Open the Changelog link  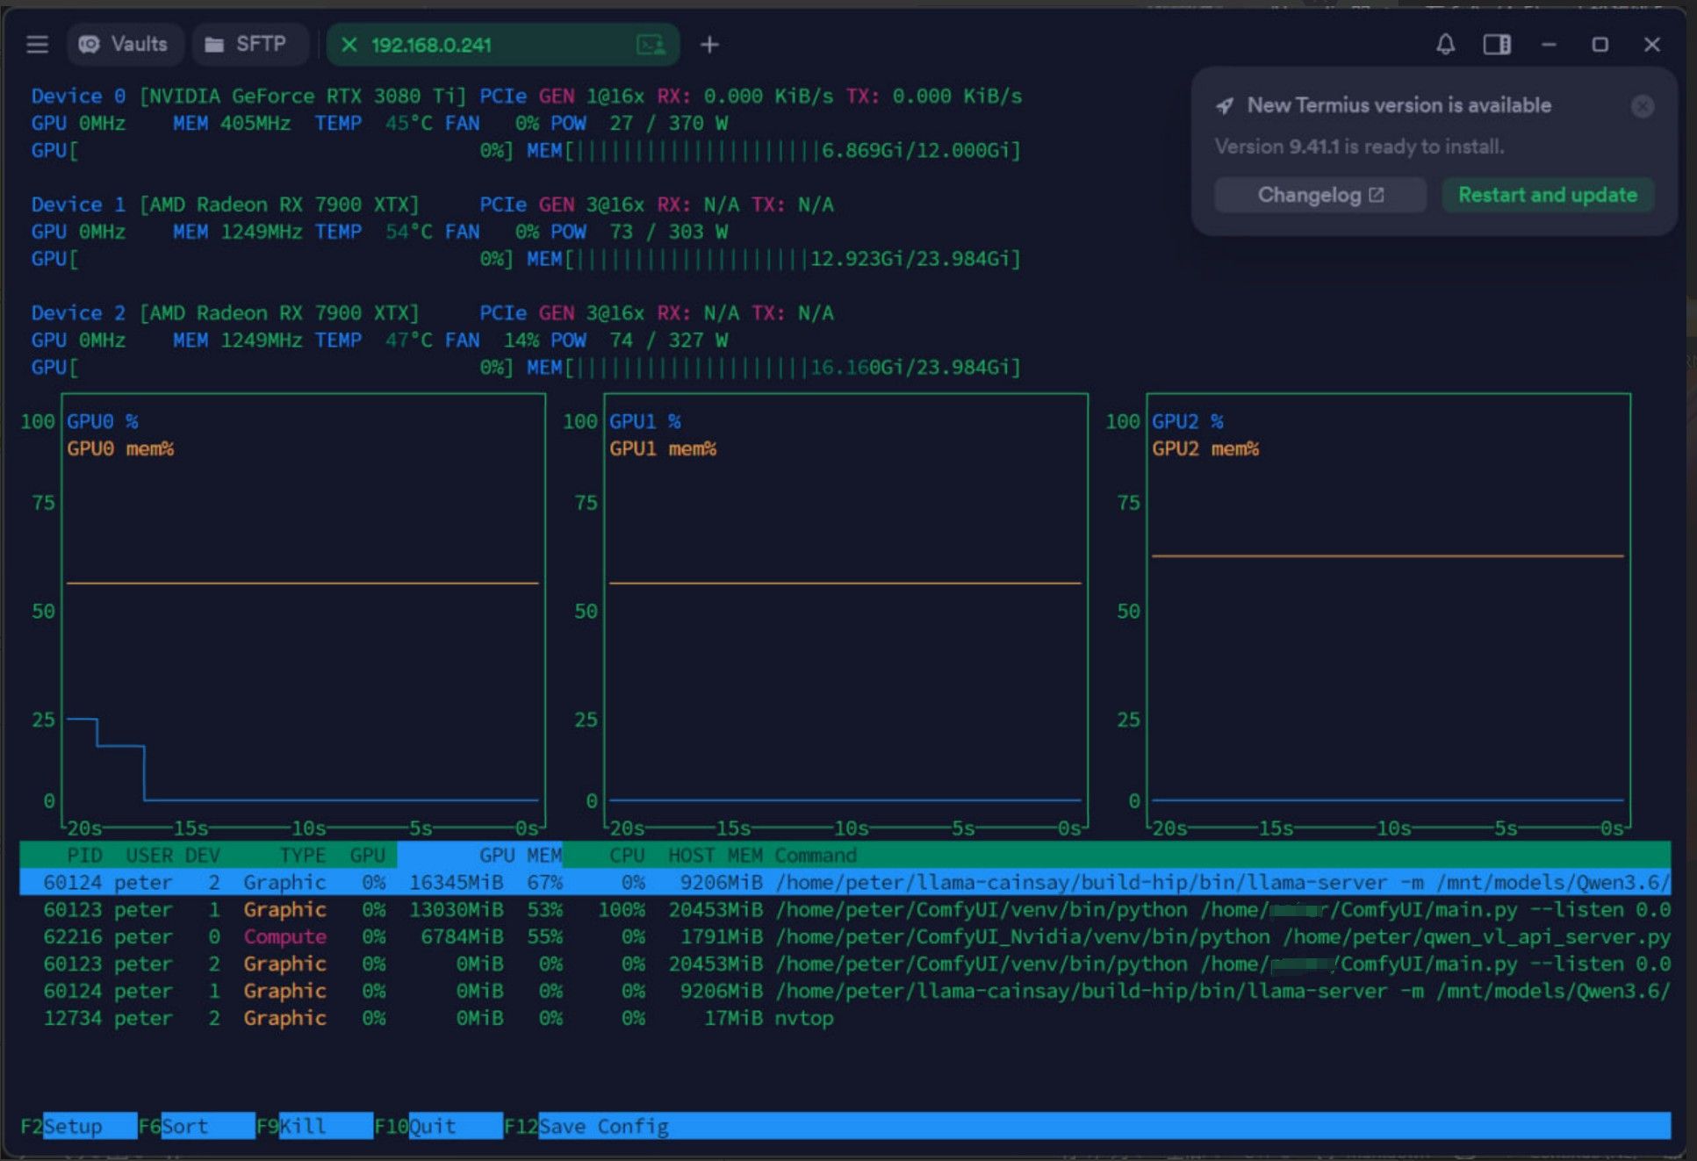tap(1319, 195)
